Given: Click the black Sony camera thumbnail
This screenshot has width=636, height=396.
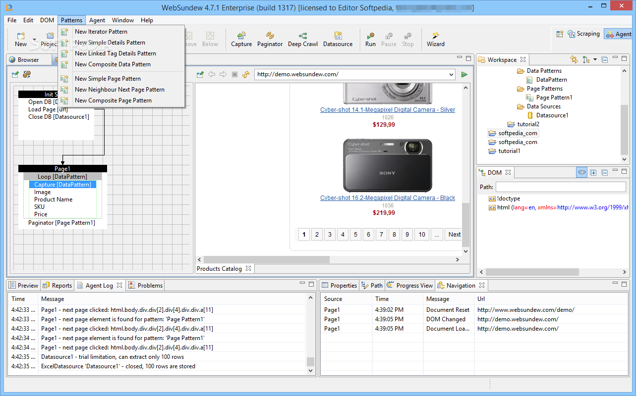Looking at the screenshot, I should pos(388,166).
